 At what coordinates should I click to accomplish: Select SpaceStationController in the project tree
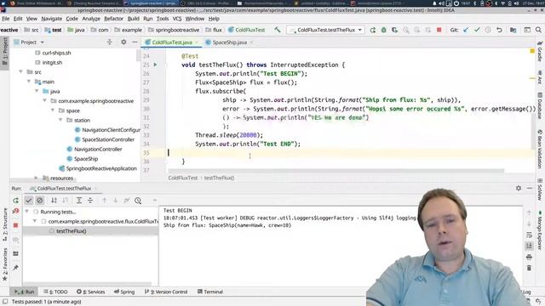(108, 139)
